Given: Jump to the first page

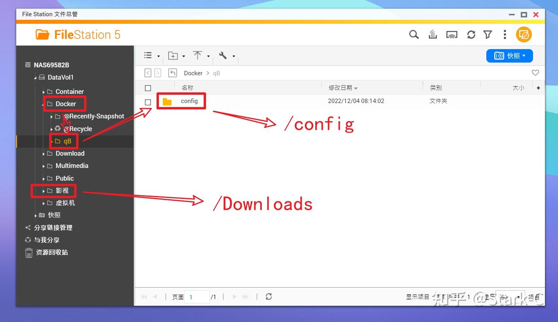Looking at the screenshot, I should 144,297.
